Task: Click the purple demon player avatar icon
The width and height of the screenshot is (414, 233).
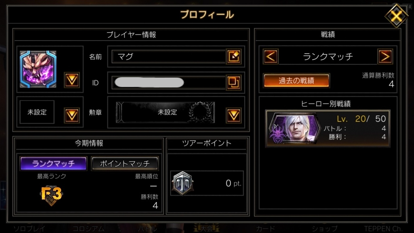Action: coord(38,69)
